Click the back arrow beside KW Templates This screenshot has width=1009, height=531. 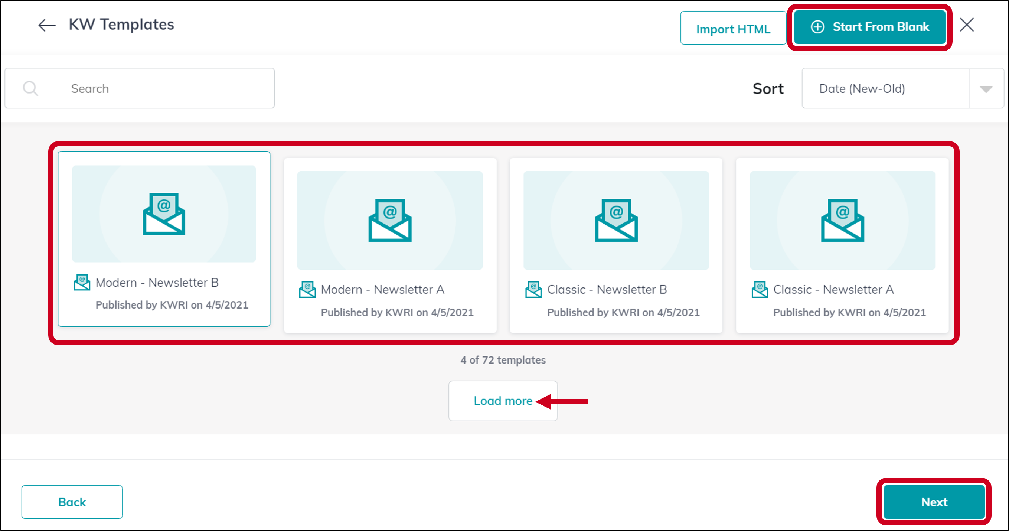pyautogui.click(x=46, y=25)
